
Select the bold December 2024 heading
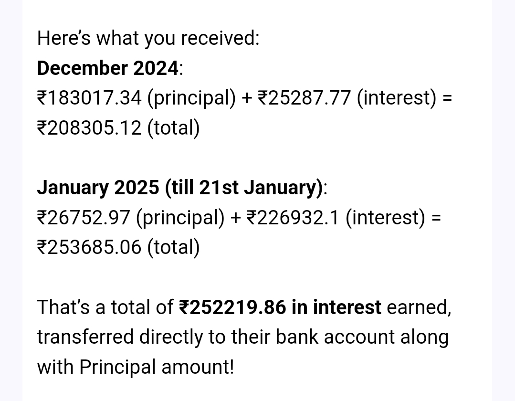pyautogui.click(x=108, y=68)
